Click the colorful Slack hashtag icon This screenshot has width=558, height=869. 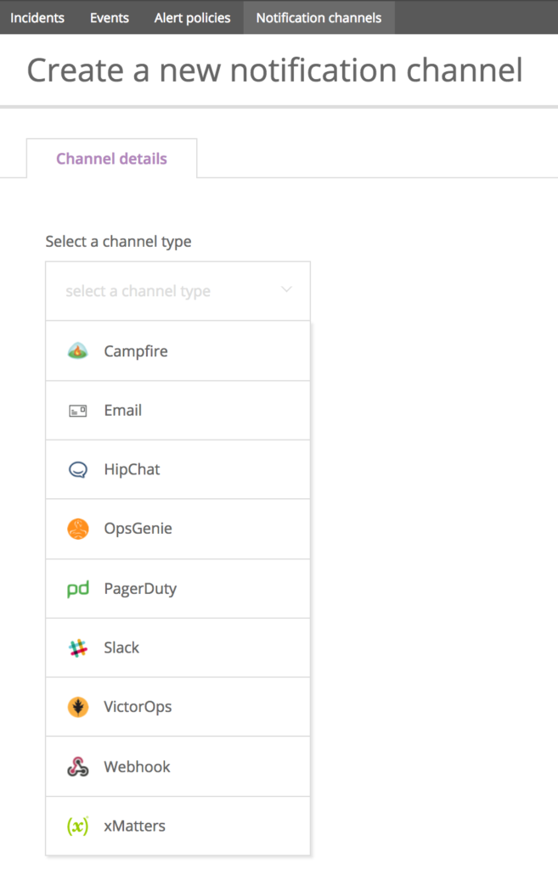click(x=77, y=648)
